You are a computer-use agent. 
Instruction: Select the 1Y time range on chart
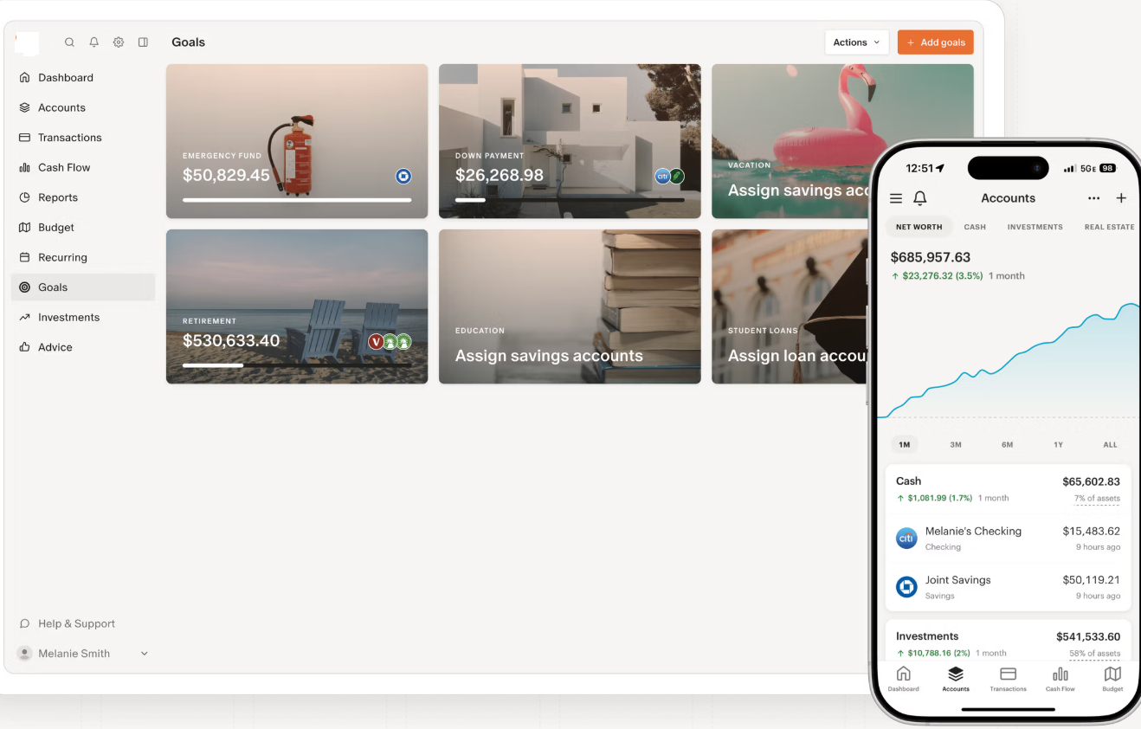(1058, 445)
